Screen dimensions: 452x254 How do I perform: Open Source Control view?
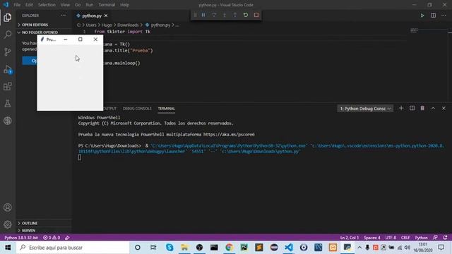point(8,52)
